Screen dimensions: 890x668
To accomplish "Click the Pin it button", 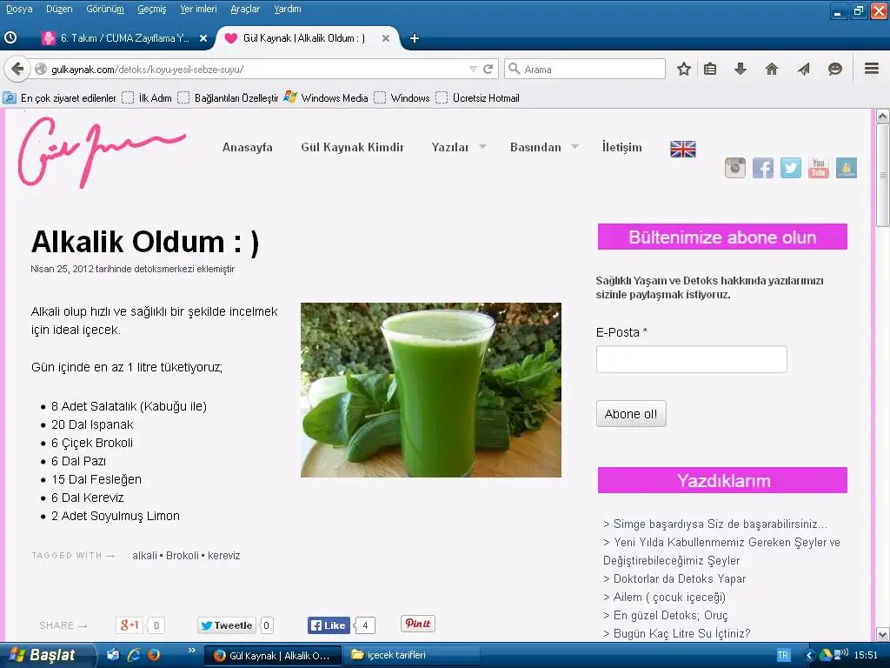I will (x=417, y=624).
